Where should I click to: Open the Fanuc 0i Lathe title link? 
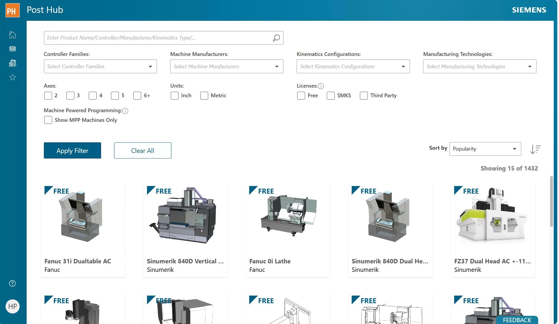pos(270,261)
